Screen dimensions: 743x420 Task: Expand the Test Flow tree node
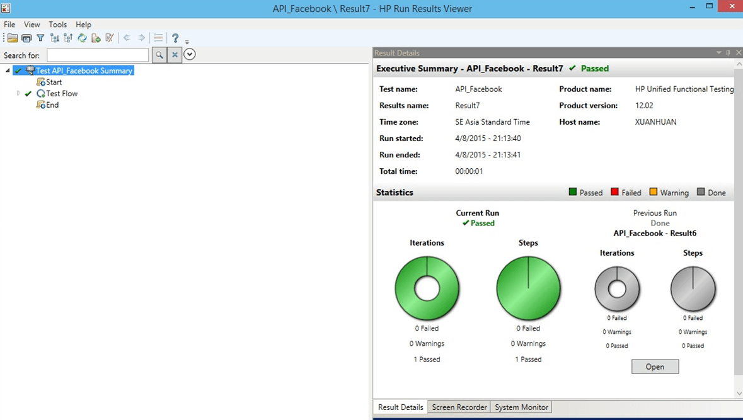(18, 93)
